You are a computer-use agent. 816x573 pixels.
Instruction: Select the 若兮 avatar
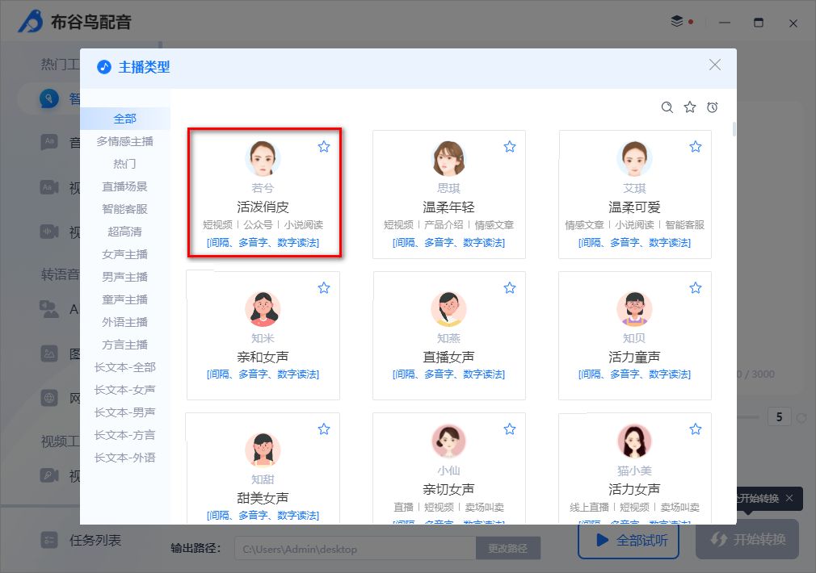point(263,159)
